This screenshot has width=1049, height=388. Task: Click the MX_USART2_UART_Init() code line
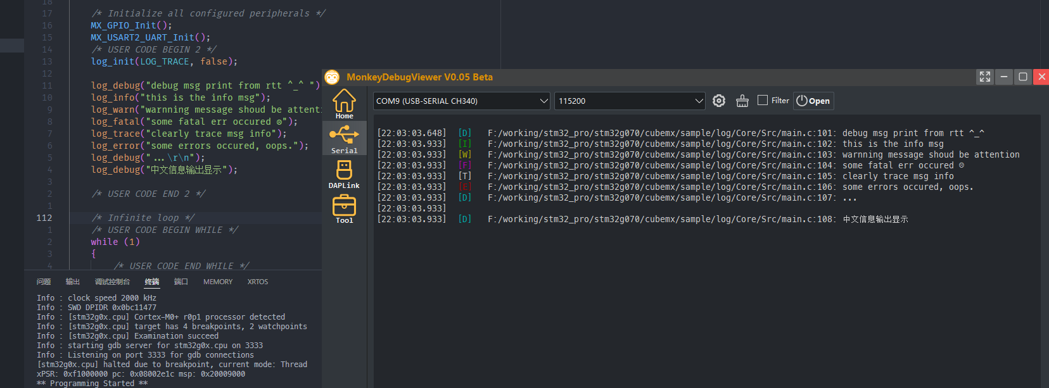tap(150, 37)
